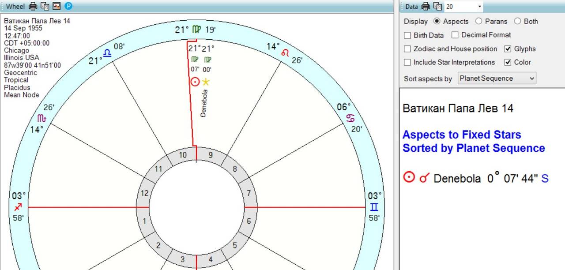This screenshot has width=565, height=270.
Task: Click the 'Placidus' house system text
Action: [x=17, y=87]
